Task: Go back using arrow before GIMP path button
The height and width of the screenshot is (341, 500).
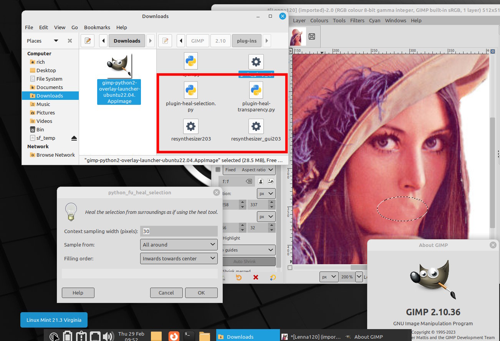Action: point(181,41)
